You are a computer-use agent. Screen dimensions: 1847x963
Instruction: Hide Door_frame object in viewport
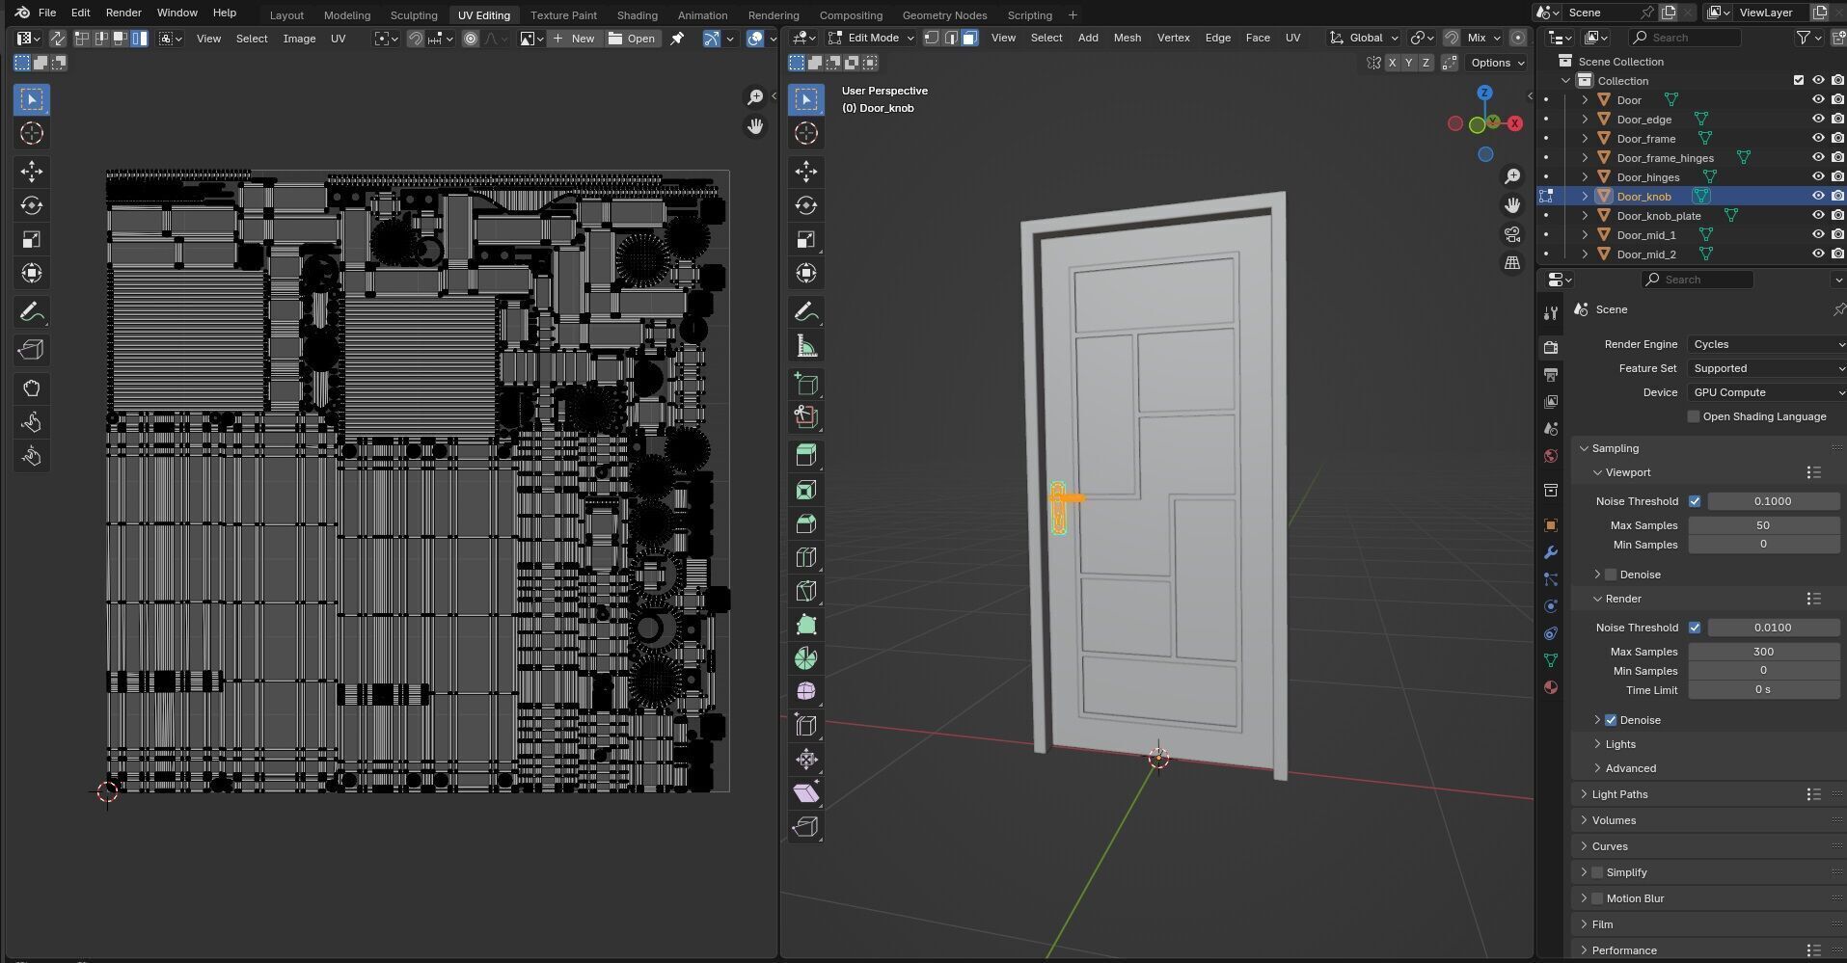click(x=1818, y=139)
